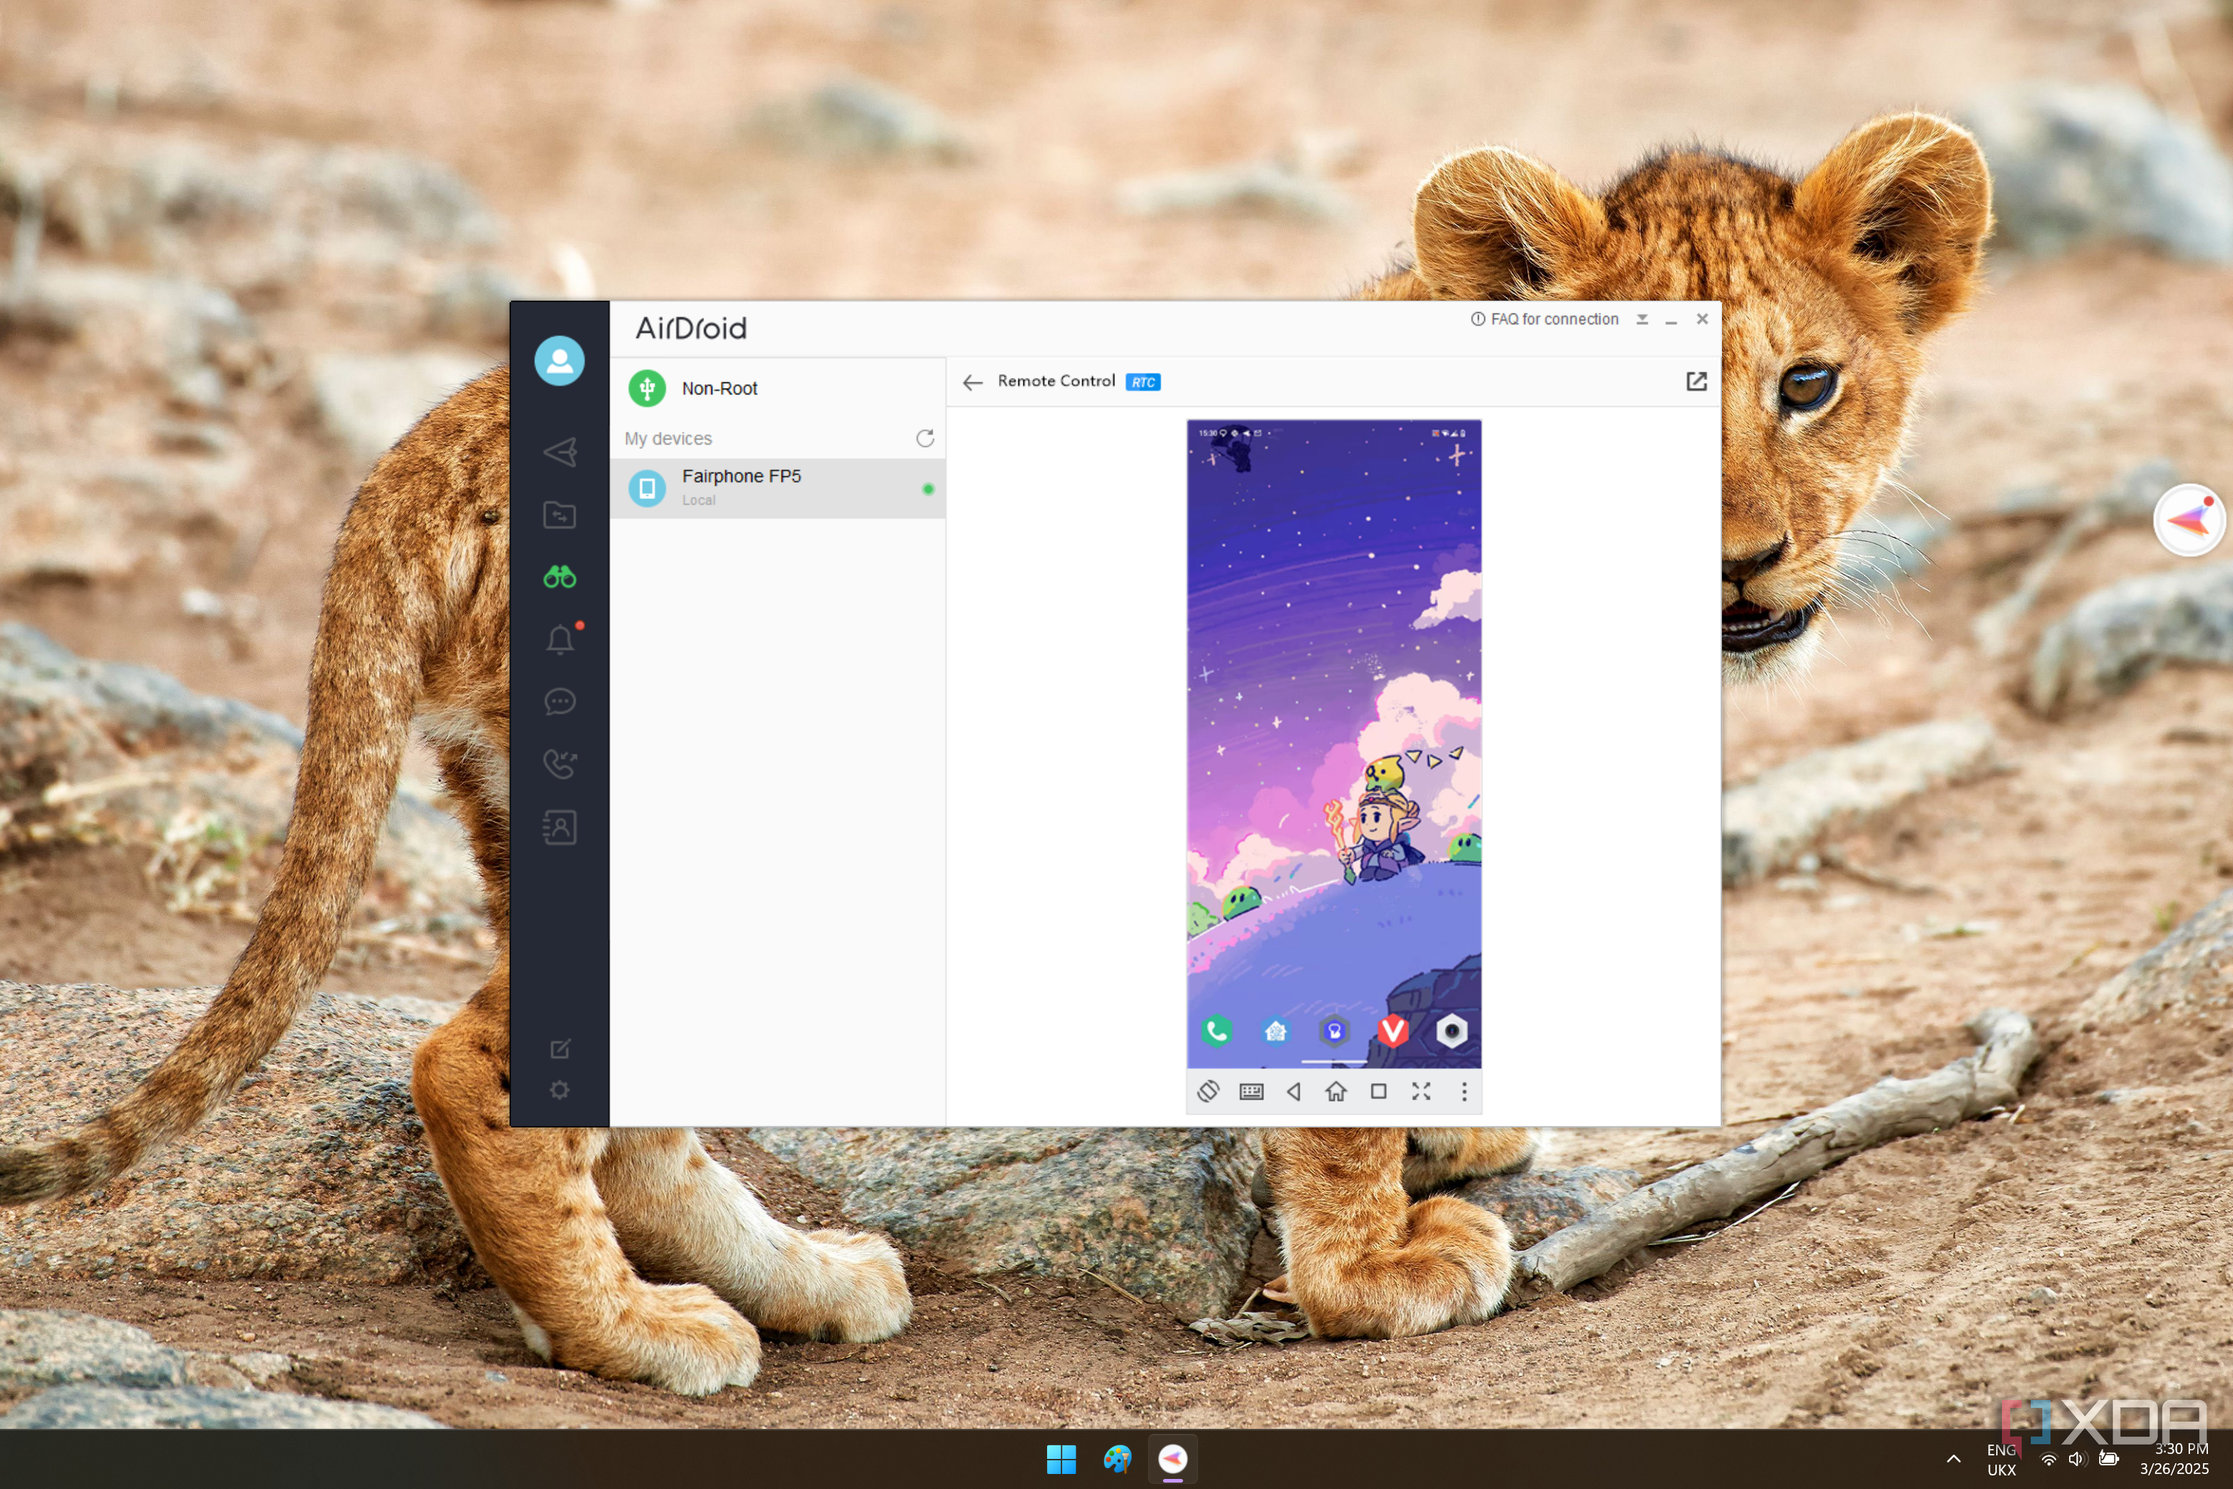Open the ENG UKX language switcher
The height and width of the screenshot is (1489, 2233).
(x=2001, y=1460)
